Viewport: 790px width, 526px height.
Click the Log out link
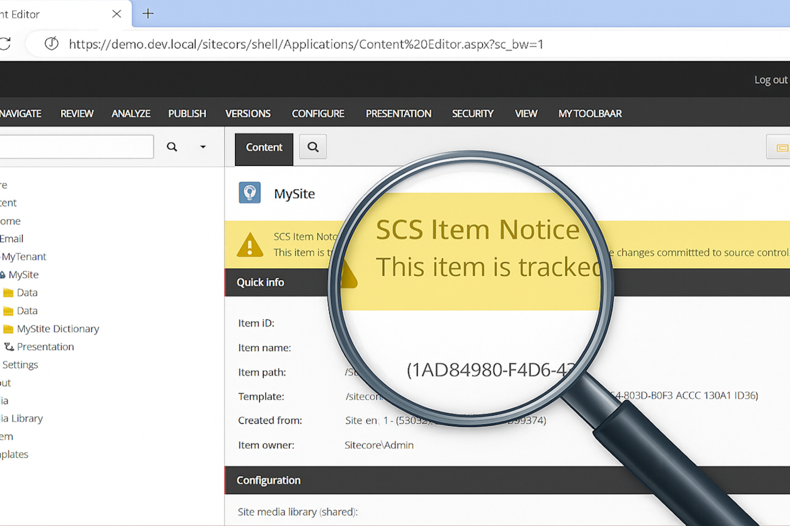click(770, 80)
